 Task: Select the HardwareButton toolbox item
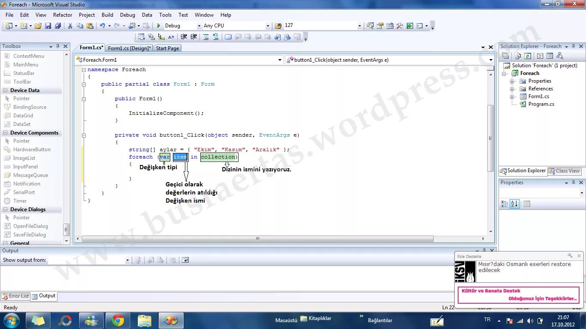[32, 150]
